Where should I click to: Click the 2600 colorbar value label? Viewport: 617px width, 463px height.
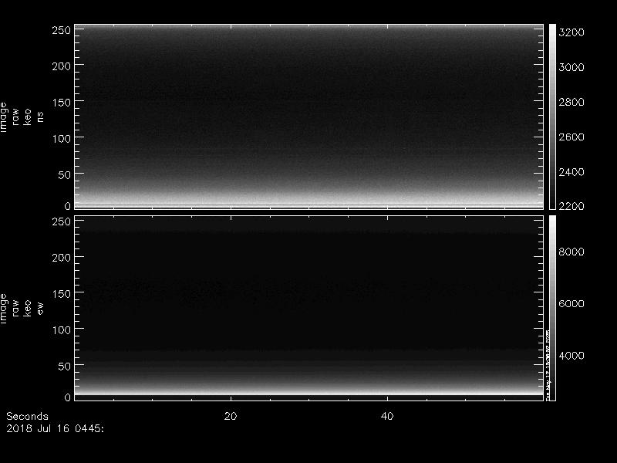pos(571,137)
